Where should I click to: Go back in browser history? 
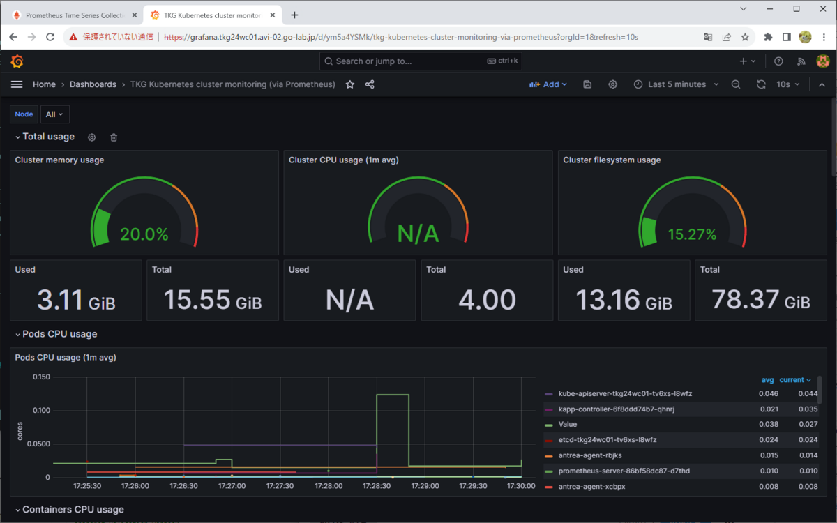pyautogui.click(x=13, y=37)
